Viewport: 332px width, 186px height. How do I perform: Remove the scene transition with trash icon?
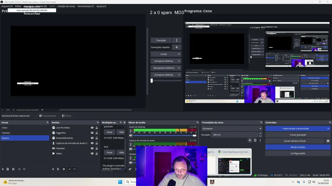tap(255, 140)
